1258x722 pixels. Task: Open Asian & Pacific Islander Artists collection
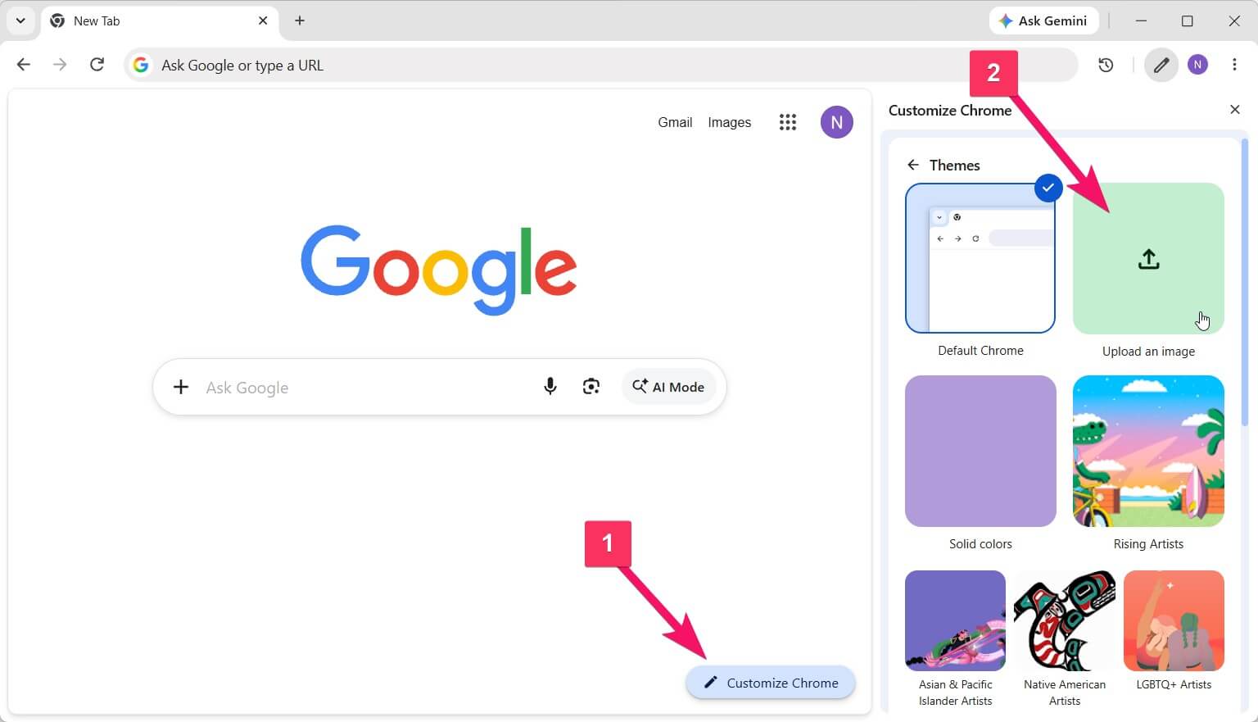pos(955,620)
